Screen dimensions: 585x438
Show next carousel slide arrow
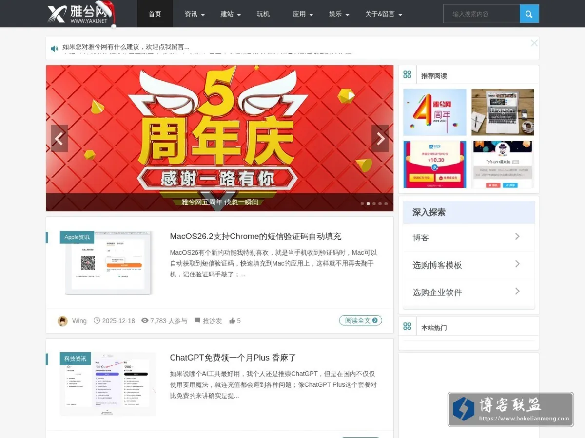pyautogui.click(x=380, y=139)
